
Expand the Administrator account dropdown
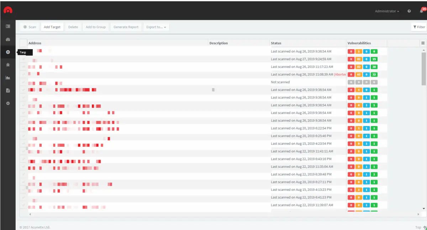[x=387, y=11]
